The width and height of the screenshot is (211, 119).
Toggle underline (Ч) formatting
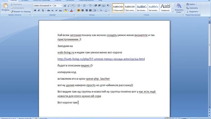[43, 10]
